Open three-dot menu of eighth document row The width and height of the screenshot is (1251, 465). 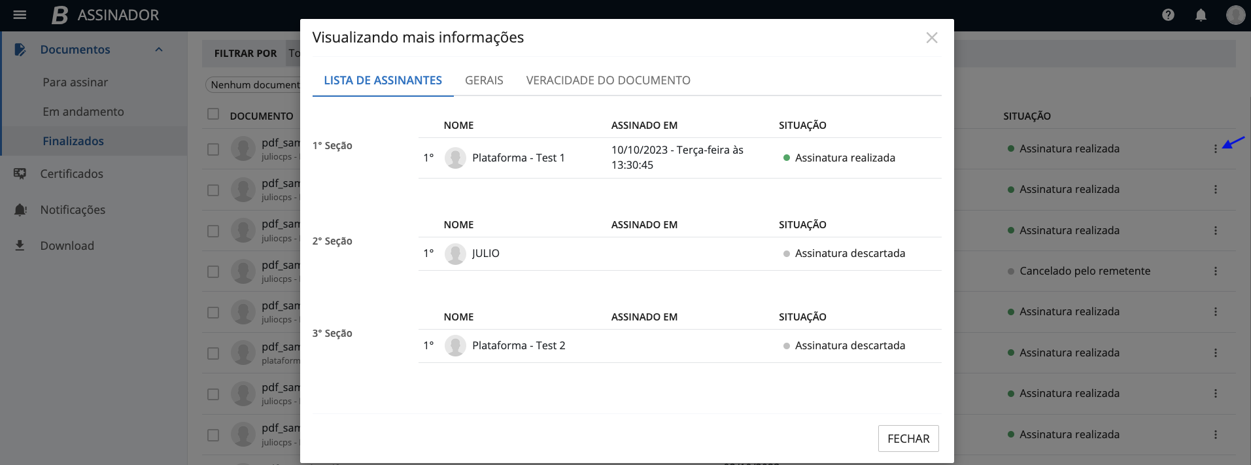tap(1216, 435)
